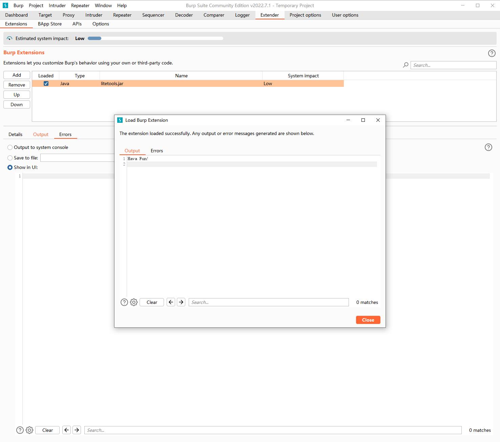Open the Repeater menu in menu bar
The width and height of the screenshot is (500, 442).
coord(80,5)
